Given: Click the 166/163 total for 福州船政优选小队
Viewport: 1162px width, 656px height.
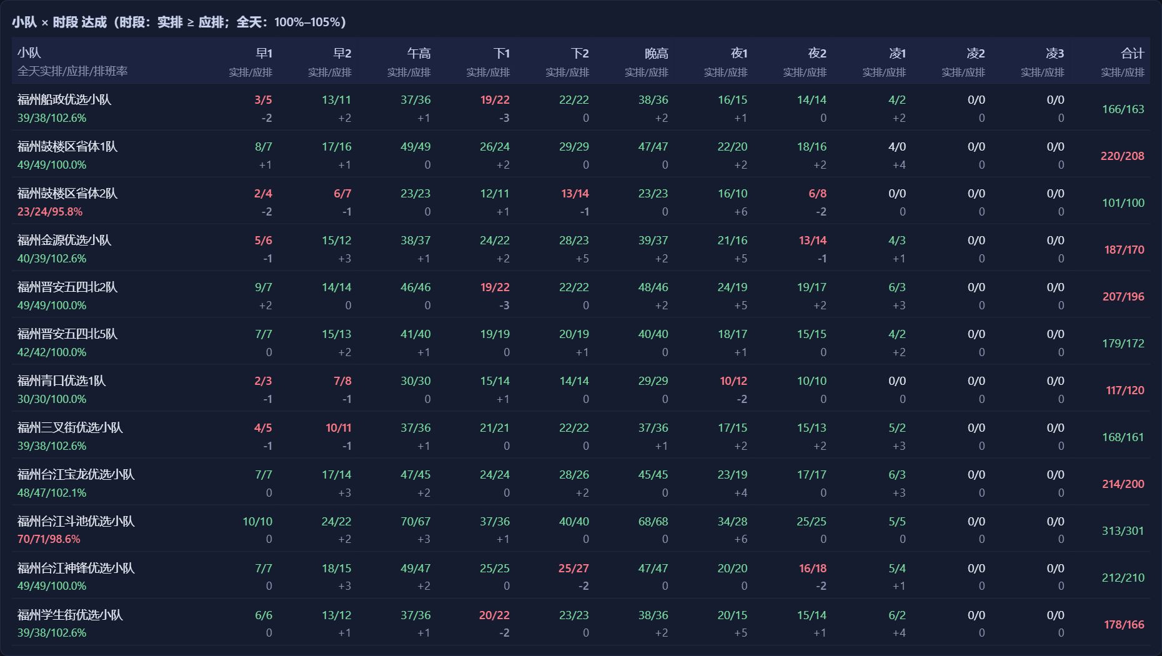Looking at the screenshot, I should 1123,109.
